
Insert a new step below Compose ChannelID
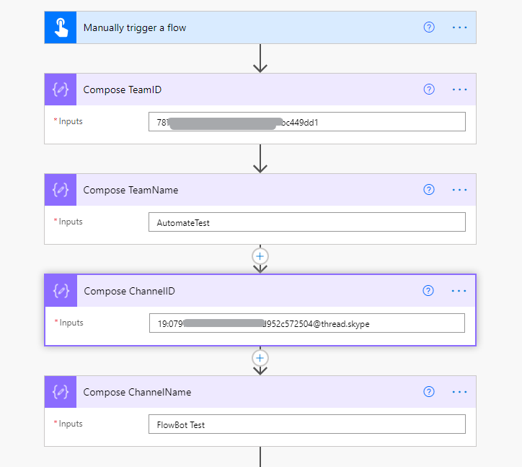(260, 358)
